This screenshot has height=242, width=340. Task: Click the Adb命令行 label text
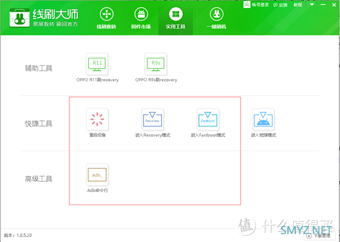98,190
